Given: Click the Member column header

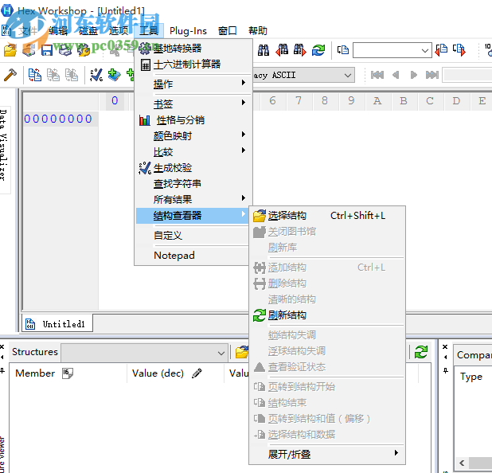Looking at the screenshot, I should [x=35, y=373].
